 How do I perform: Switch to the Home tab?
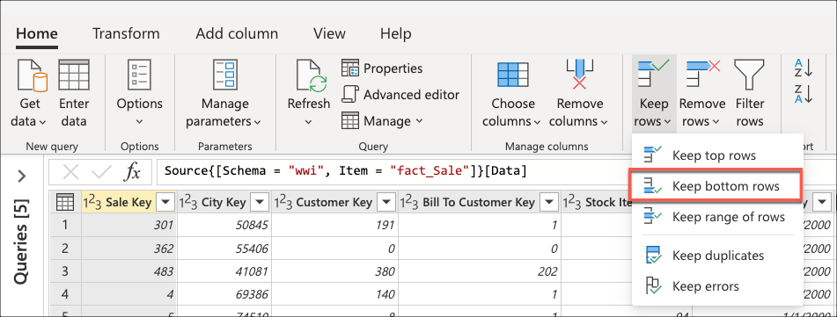[36, 33]
